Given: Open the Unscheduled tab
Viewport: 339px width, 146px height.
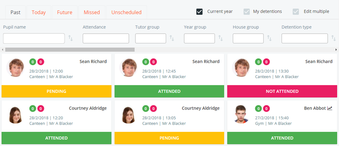Looking at the screenshot, I should tap(127, 12).
